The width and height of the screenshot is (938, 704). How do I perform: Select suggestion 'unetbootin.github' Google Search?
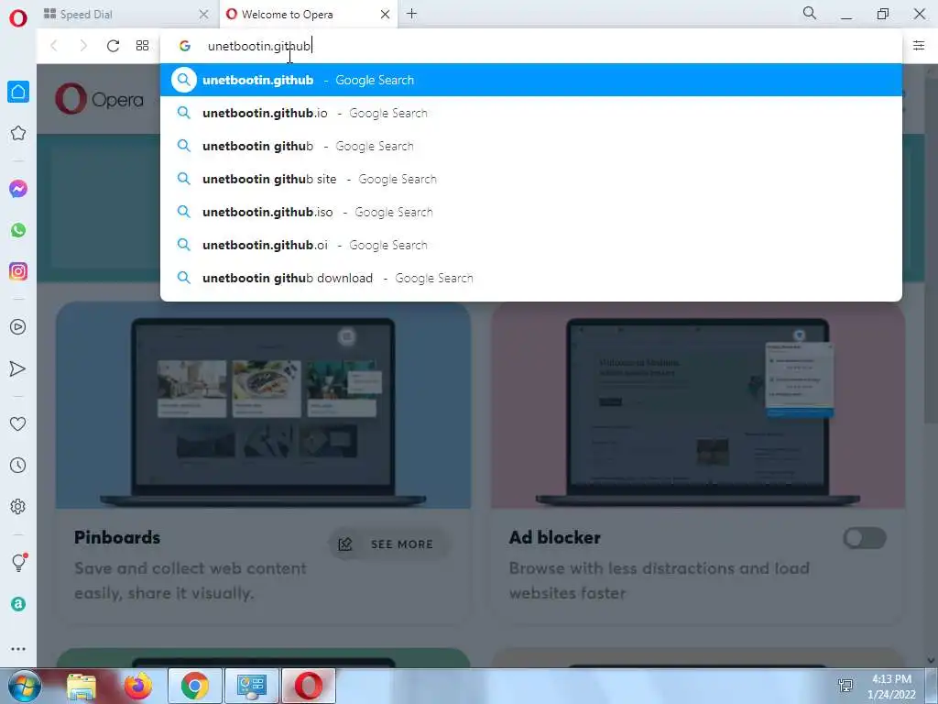pos(531,81)
